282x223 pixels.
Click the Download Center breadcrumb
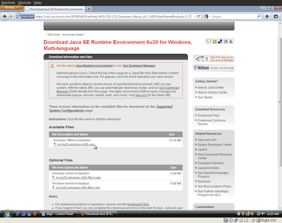pyautogui.click(x=73, y=34)
